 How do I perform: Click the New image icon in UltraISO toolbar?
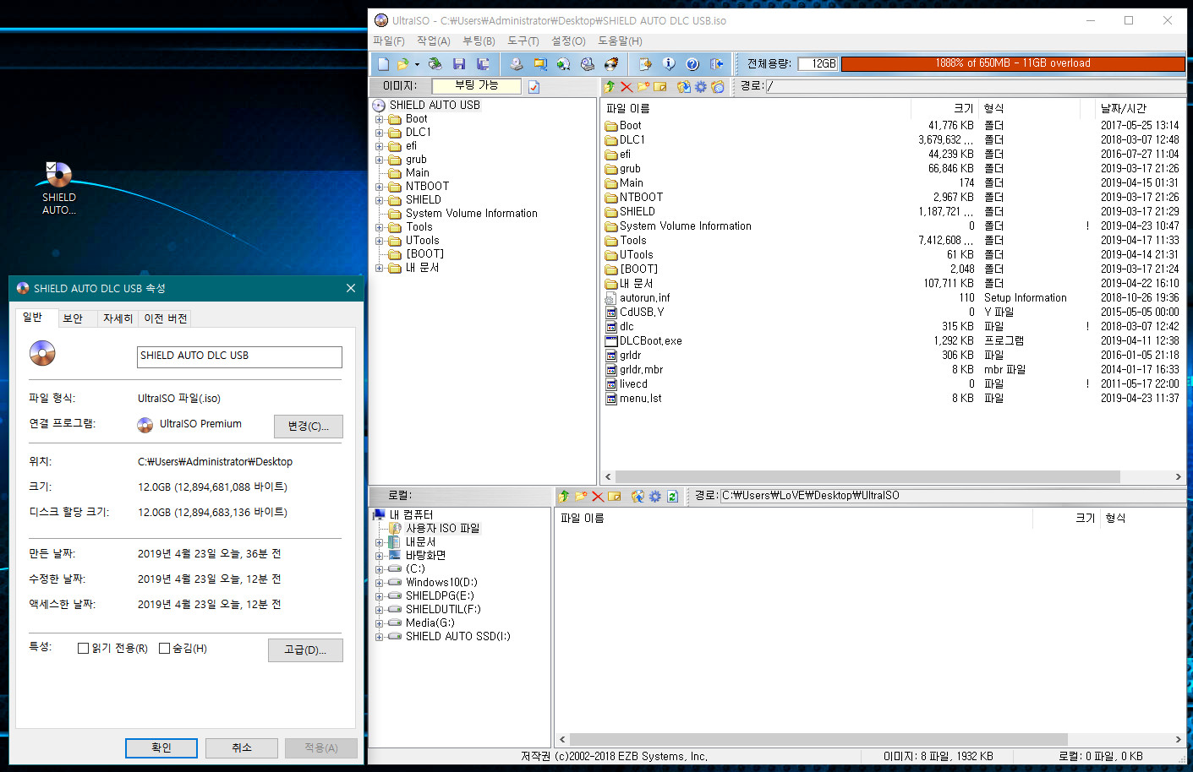pos(383,63)
